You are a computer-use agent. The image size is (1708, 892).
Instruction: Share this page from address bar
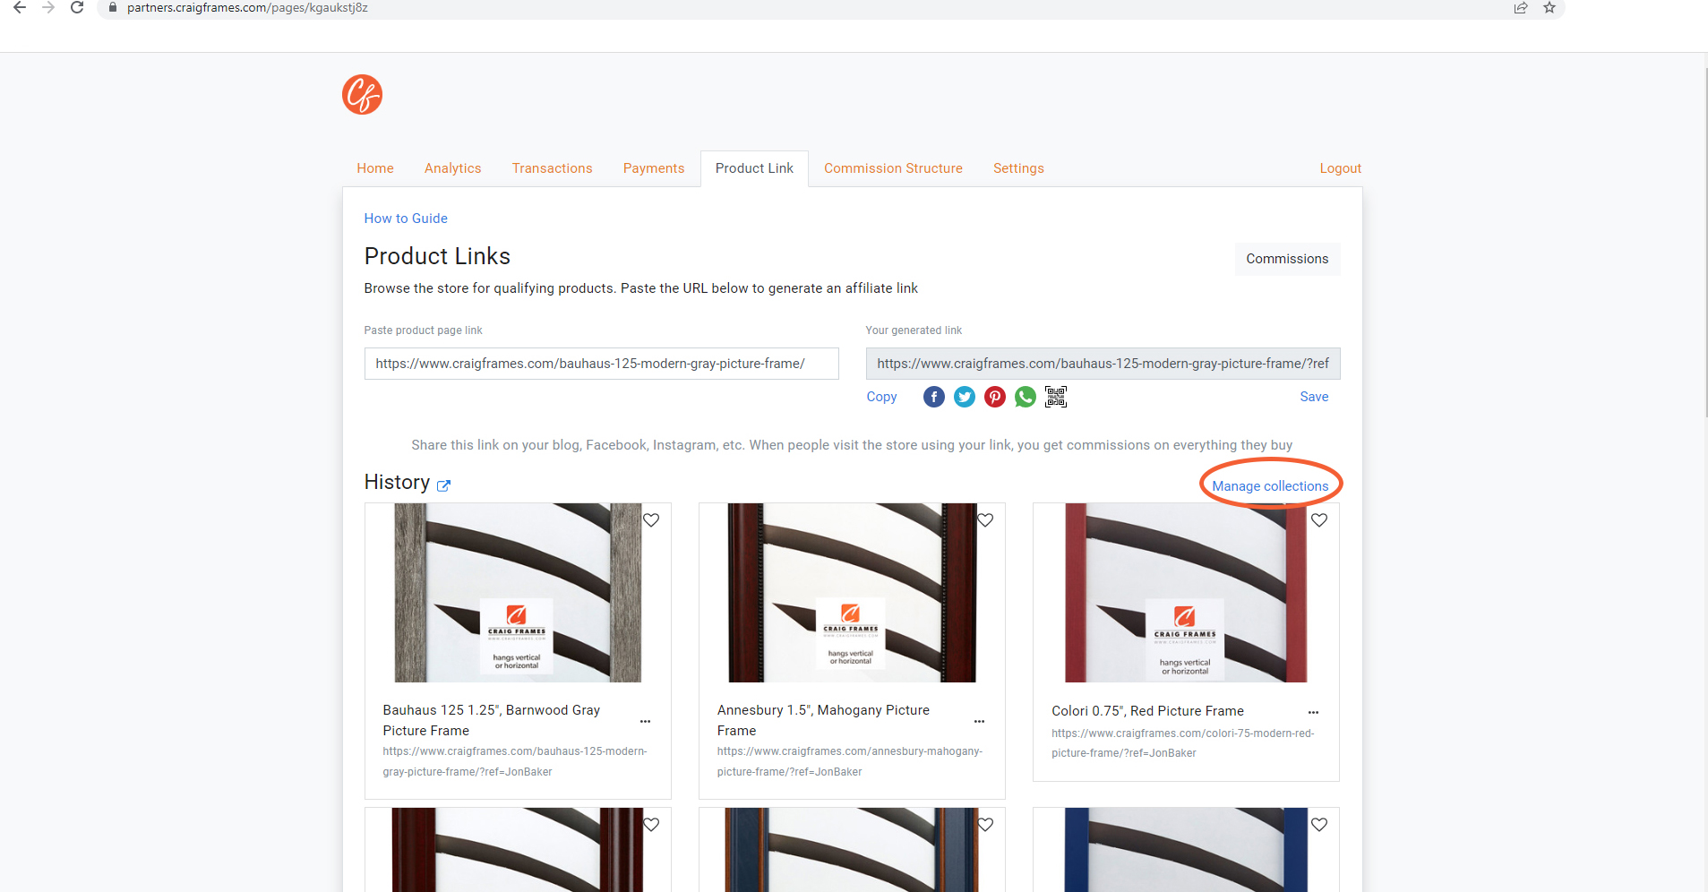tap(1521, 8)
